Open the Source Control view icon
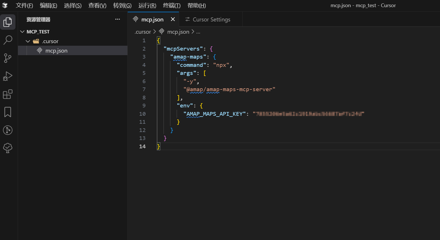 click(x=8, y=58)
